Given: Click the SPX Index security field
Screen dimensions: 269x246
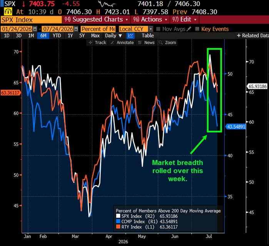Looking at the screenshot, I should point(31,20).
